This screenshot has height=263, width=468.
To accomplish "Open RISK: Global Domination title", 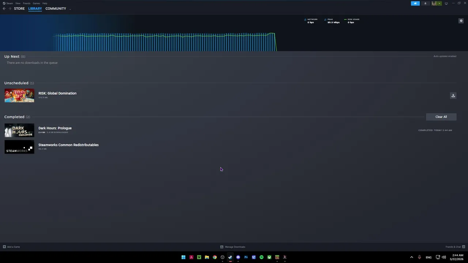I will (x=57, y=93).
